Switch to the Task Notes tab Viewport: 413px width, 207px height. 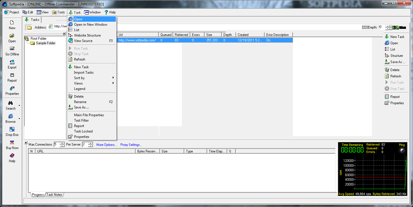(54, 195)
